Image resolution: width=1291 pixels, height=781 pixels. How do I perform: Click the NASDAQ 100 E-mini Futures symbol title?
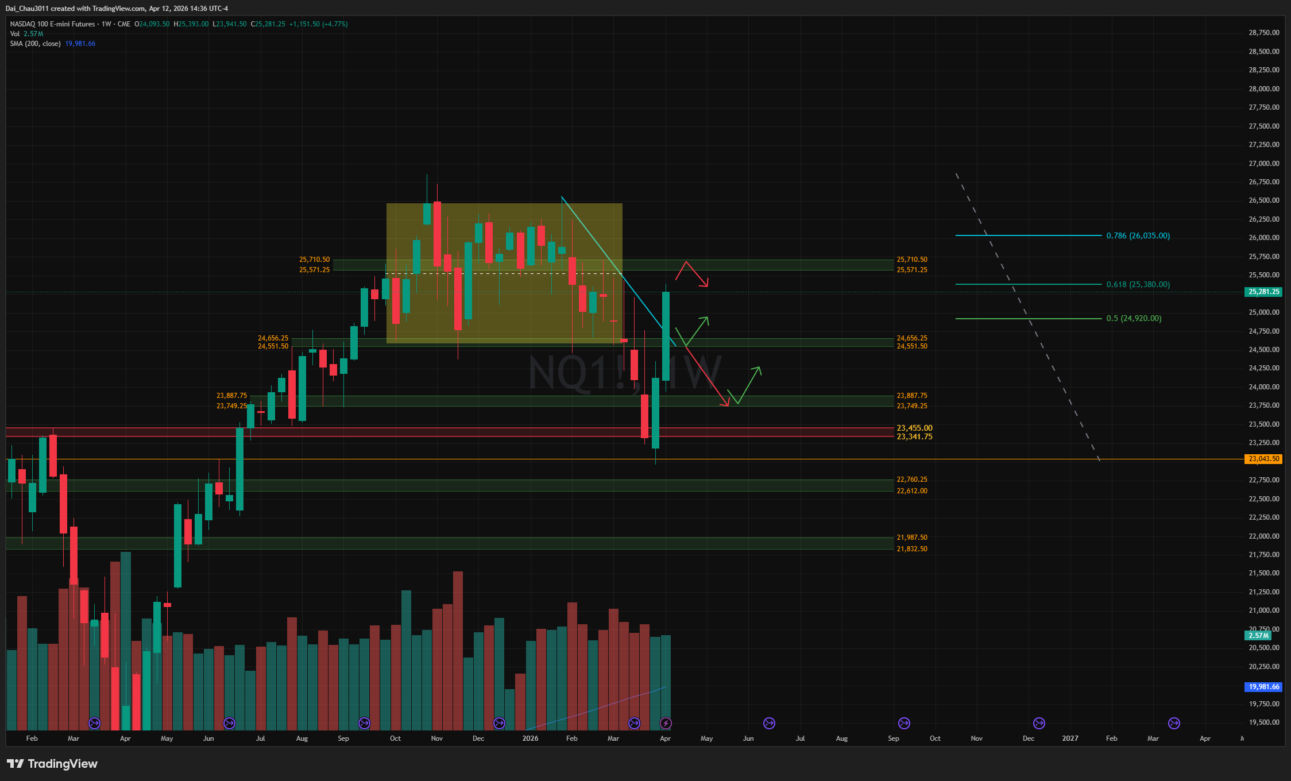[x=52, y=24]
